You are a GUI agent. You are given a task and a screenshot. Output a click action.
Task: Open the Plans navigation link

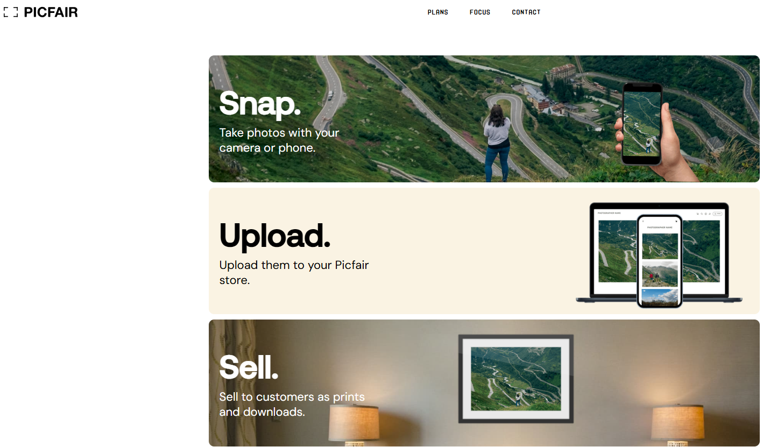click(x=438, y=12)
